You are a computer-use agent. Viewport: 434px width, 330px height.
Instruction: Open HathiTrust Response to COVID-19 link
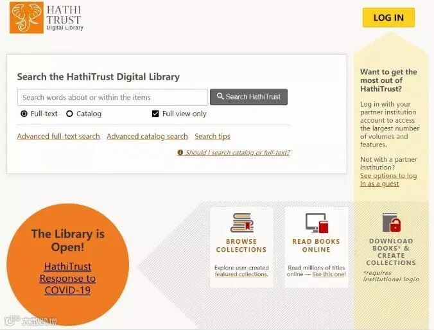(67, 278)
